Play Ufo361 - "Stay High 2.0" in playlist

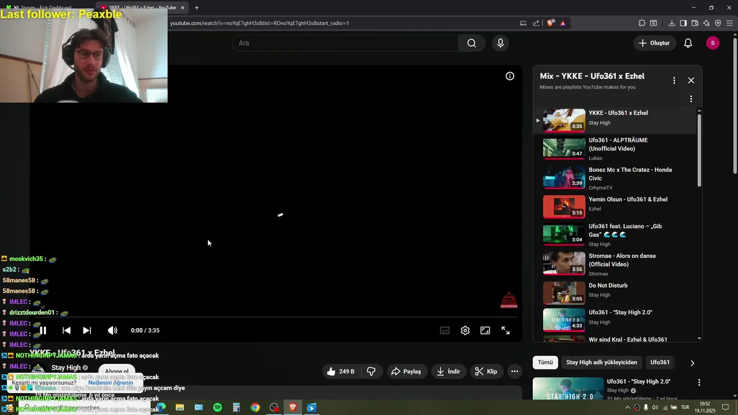615,319
